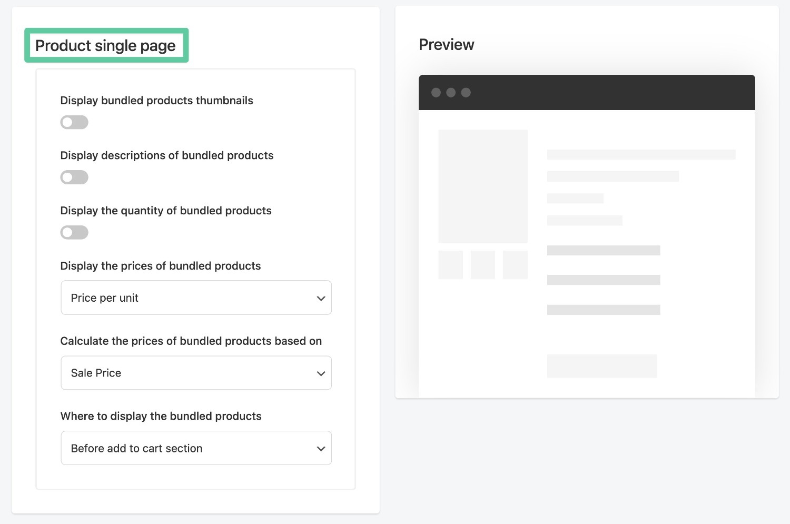The width and height of the screenshot is (790, 524).
Task: Toggle Display descriptions of bundled products
Action: 74,177
